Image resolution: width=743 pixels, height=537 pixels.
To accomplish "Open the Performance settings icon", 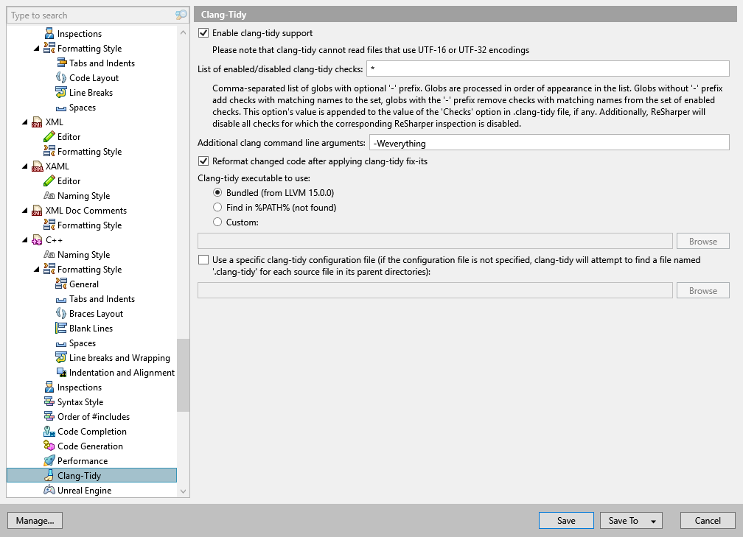I will 48,460.
